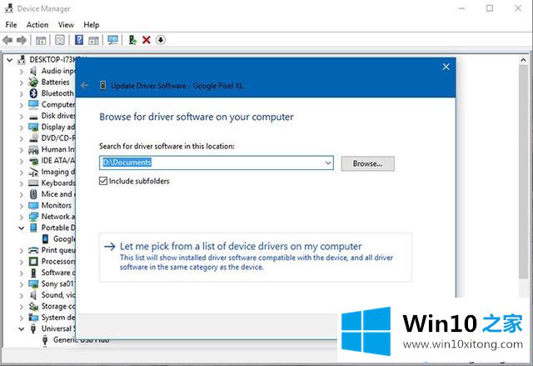Click the Browse... button

(x=367, y=163)
